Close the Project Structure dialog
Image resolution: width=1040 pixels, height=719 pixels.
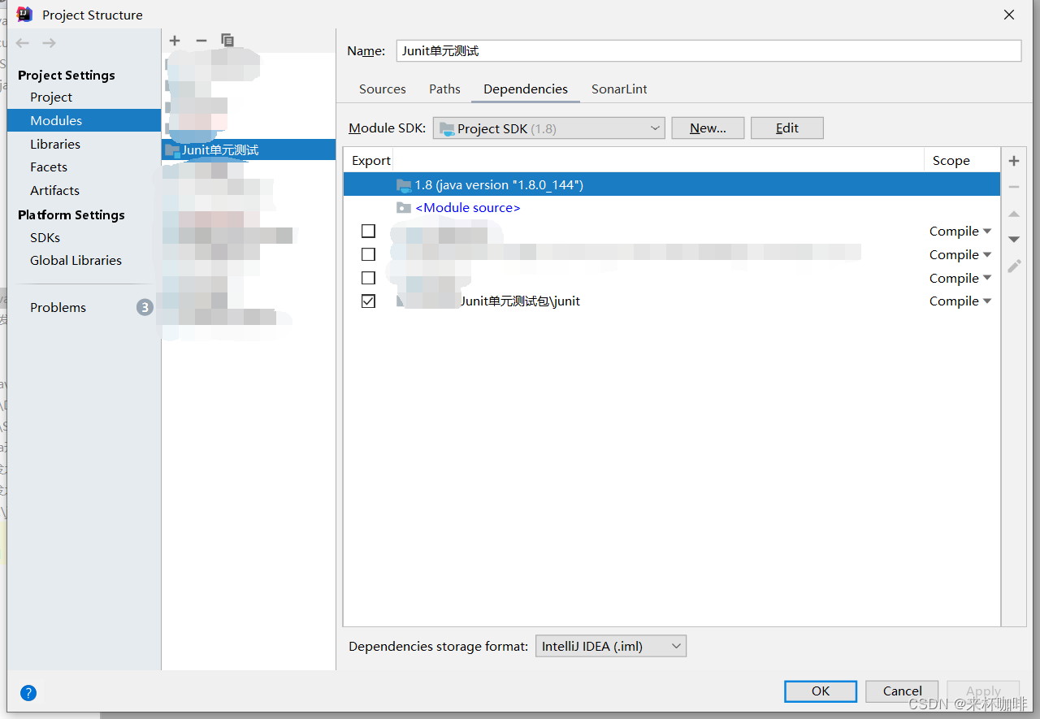[1009, 15]
